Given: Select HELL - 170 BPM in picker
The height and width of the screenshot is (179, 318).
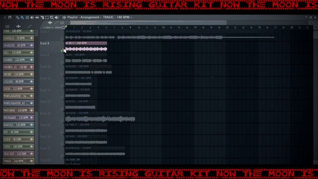Looking at the screenshot, I should coord(18,53).
